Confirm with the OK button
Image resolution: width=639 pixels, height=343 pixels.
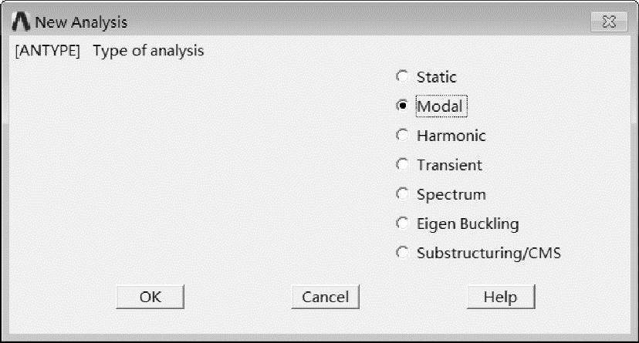(150, 297)
